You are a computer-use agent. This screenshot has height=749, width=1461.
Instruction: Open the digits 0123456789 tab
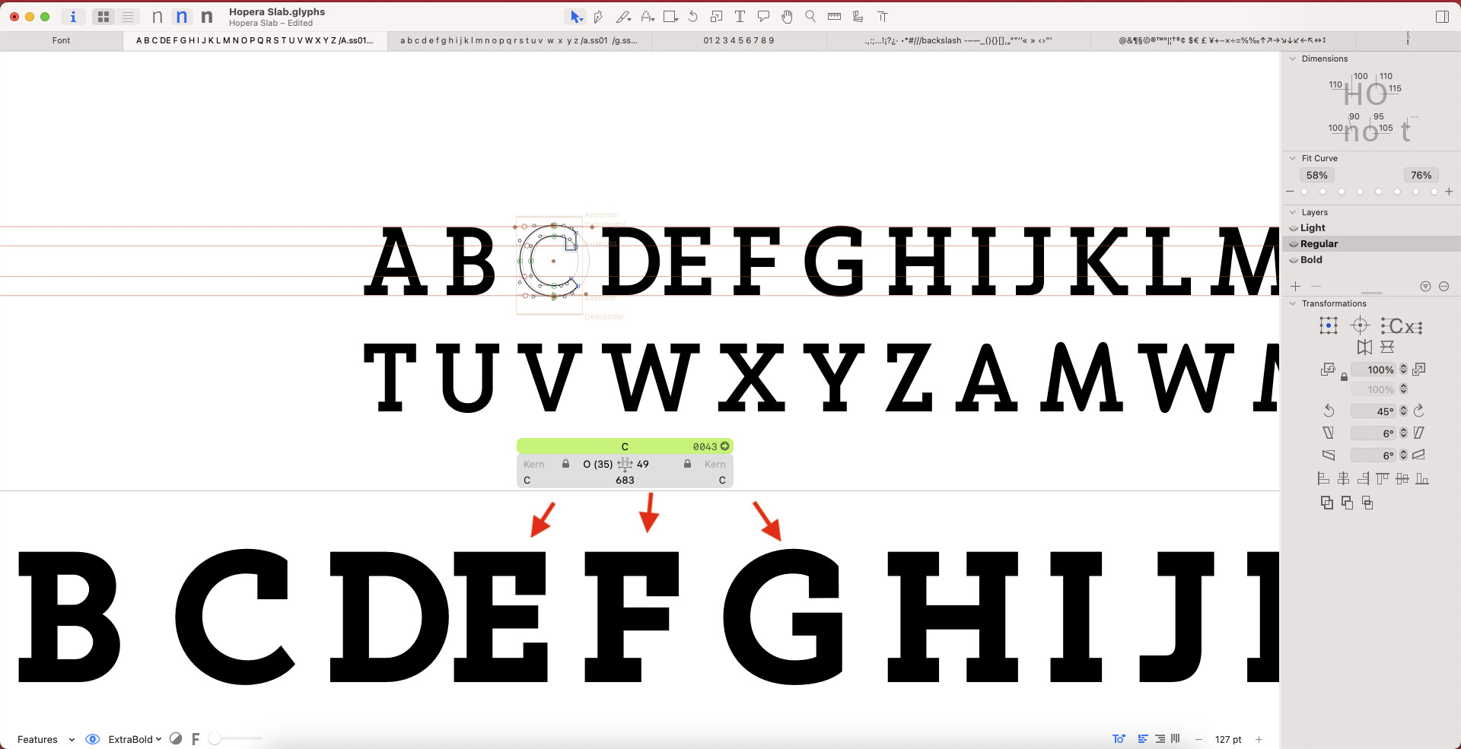pyautogui.click(x=738, y=41)
